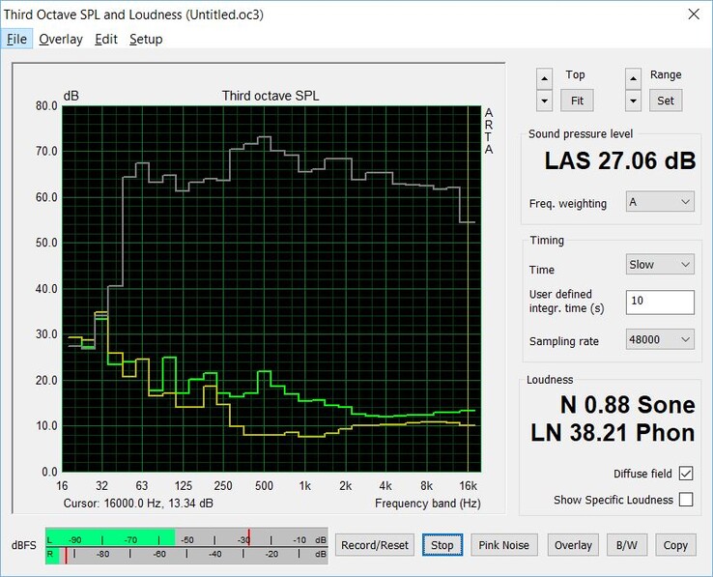Click the dBFS level meter

click(186, 545)
